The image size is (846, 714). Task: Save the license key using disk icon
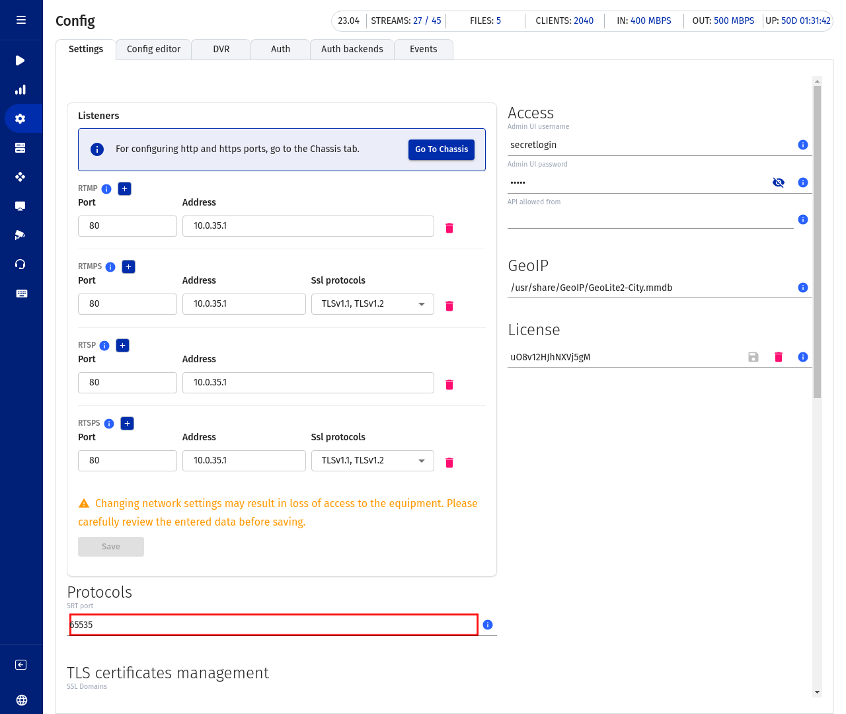753,357
